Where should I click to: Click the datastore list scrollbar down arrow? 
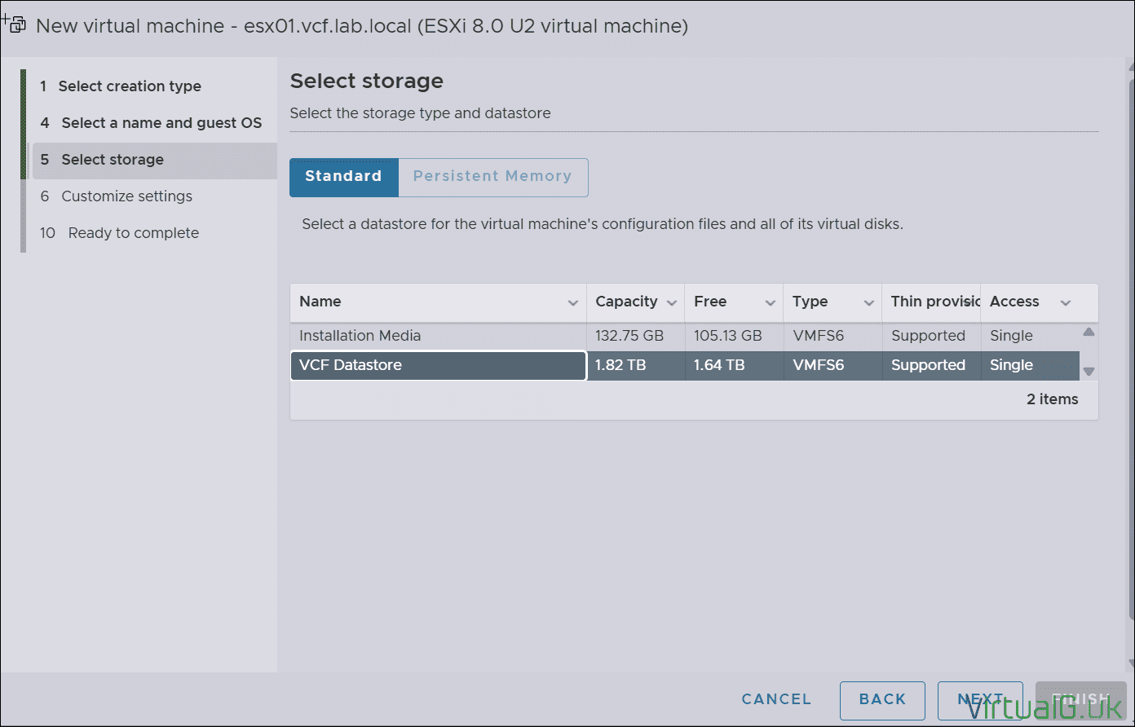pos(1089,371)
